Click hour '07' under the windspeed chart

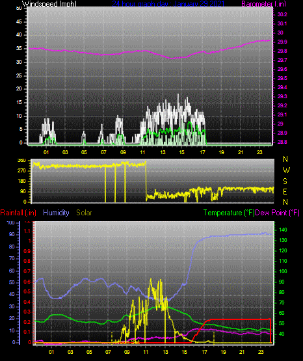coord(103,152)
